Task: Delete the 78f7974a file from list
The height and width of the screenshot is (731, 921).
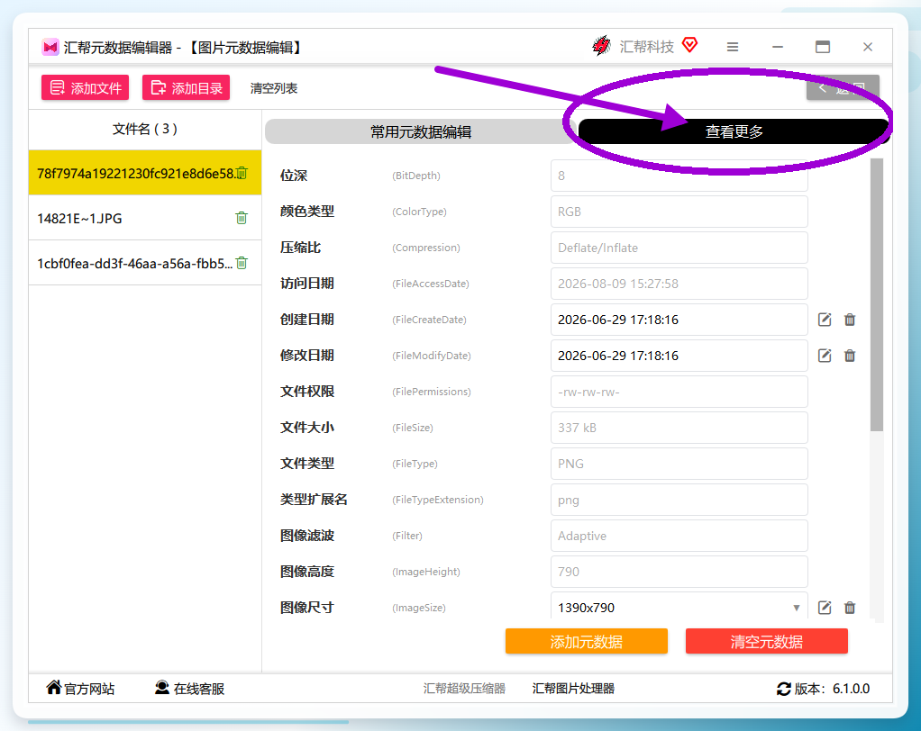Action: point(242,173)
